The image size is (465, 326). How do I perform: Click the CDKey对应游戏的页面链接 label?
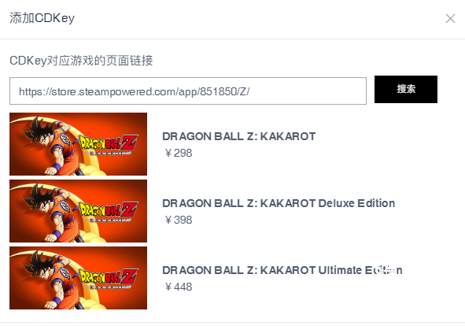pos(81,61)
